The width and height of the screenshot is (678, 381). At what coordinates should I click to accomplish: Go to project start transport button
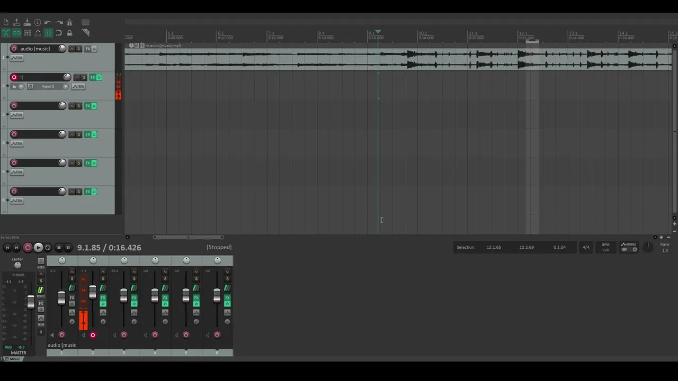pyautogui.click(x=7, y=248)
